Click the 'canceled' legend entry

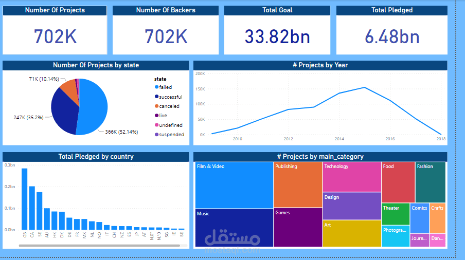pos(167,106)
